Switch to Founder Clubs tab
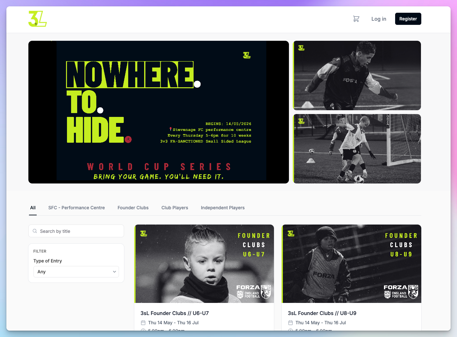 [x=133, y=208]
